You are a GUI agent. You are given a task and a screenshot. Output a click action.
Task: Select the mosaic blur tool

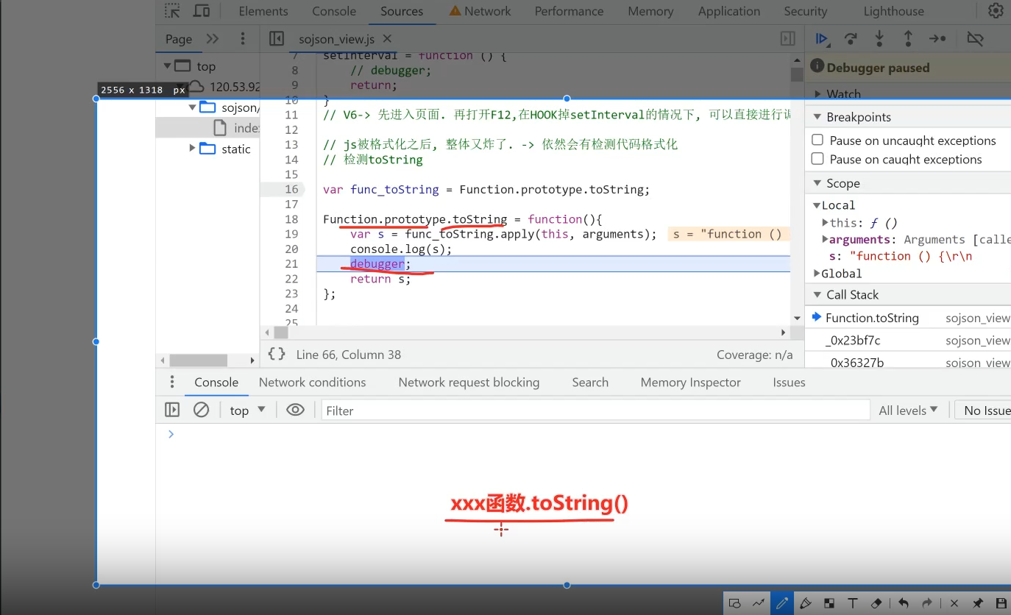pos(829,603)
